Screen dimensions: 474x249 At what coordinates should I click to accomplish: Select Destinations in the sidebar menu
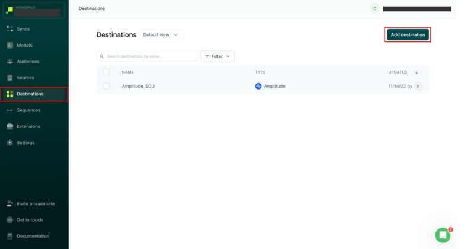(30, 94)
